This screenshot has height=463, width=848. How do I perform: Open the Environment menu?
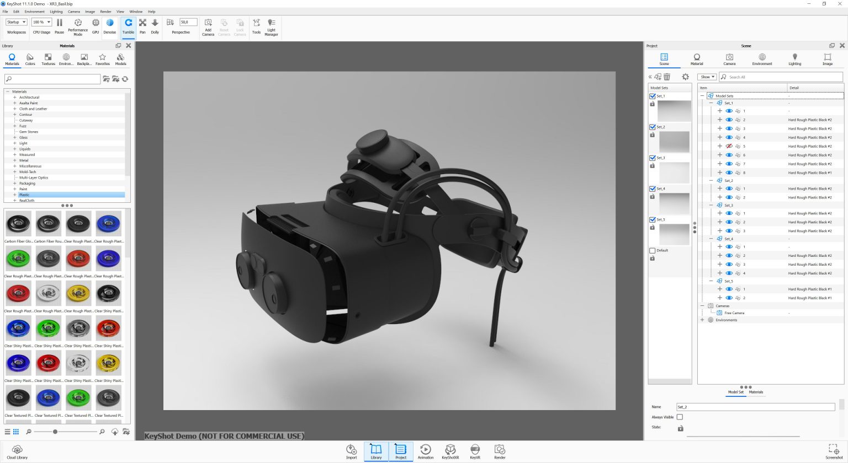[x=35, y=11]
